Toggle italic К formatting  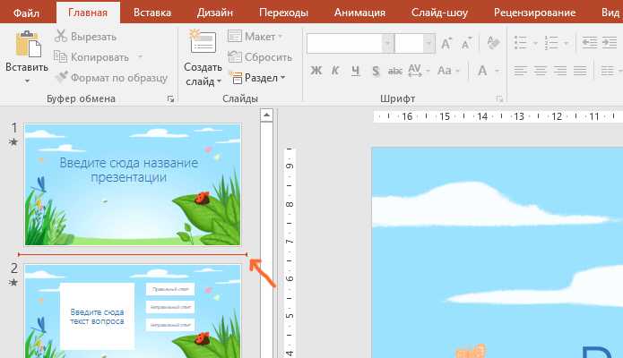point(335,71)
